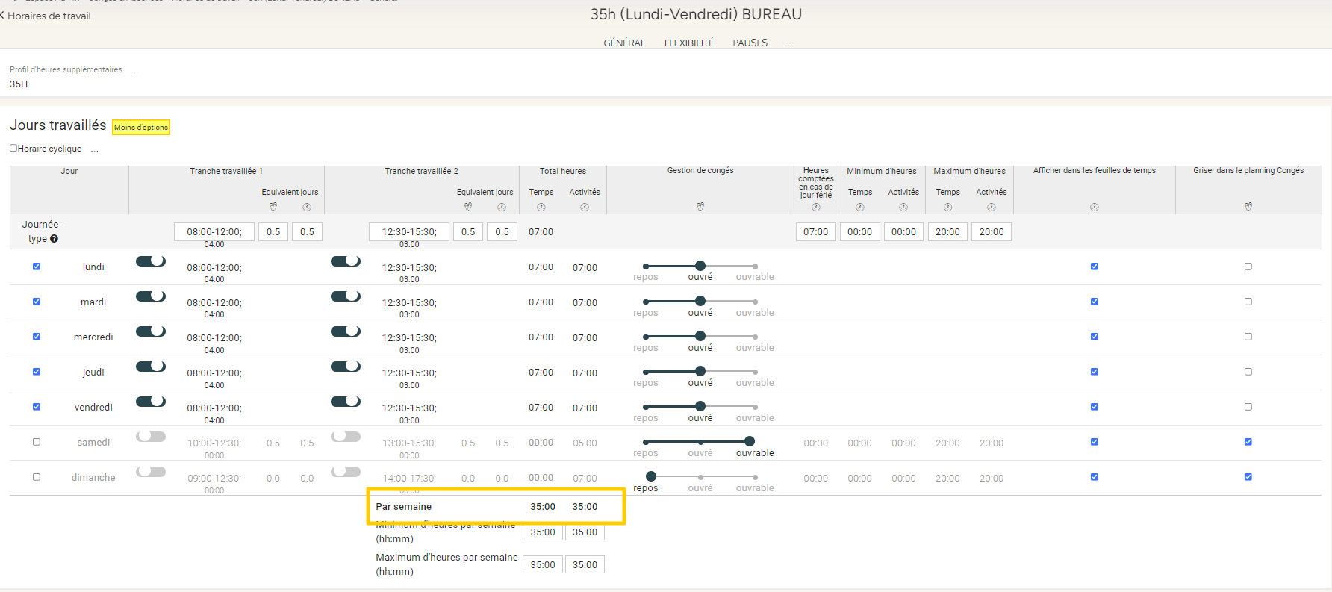Edit Journée-type Tranche 2 clock equivalent field
This screenshot has height=592, width=1332.
(502, 232)
